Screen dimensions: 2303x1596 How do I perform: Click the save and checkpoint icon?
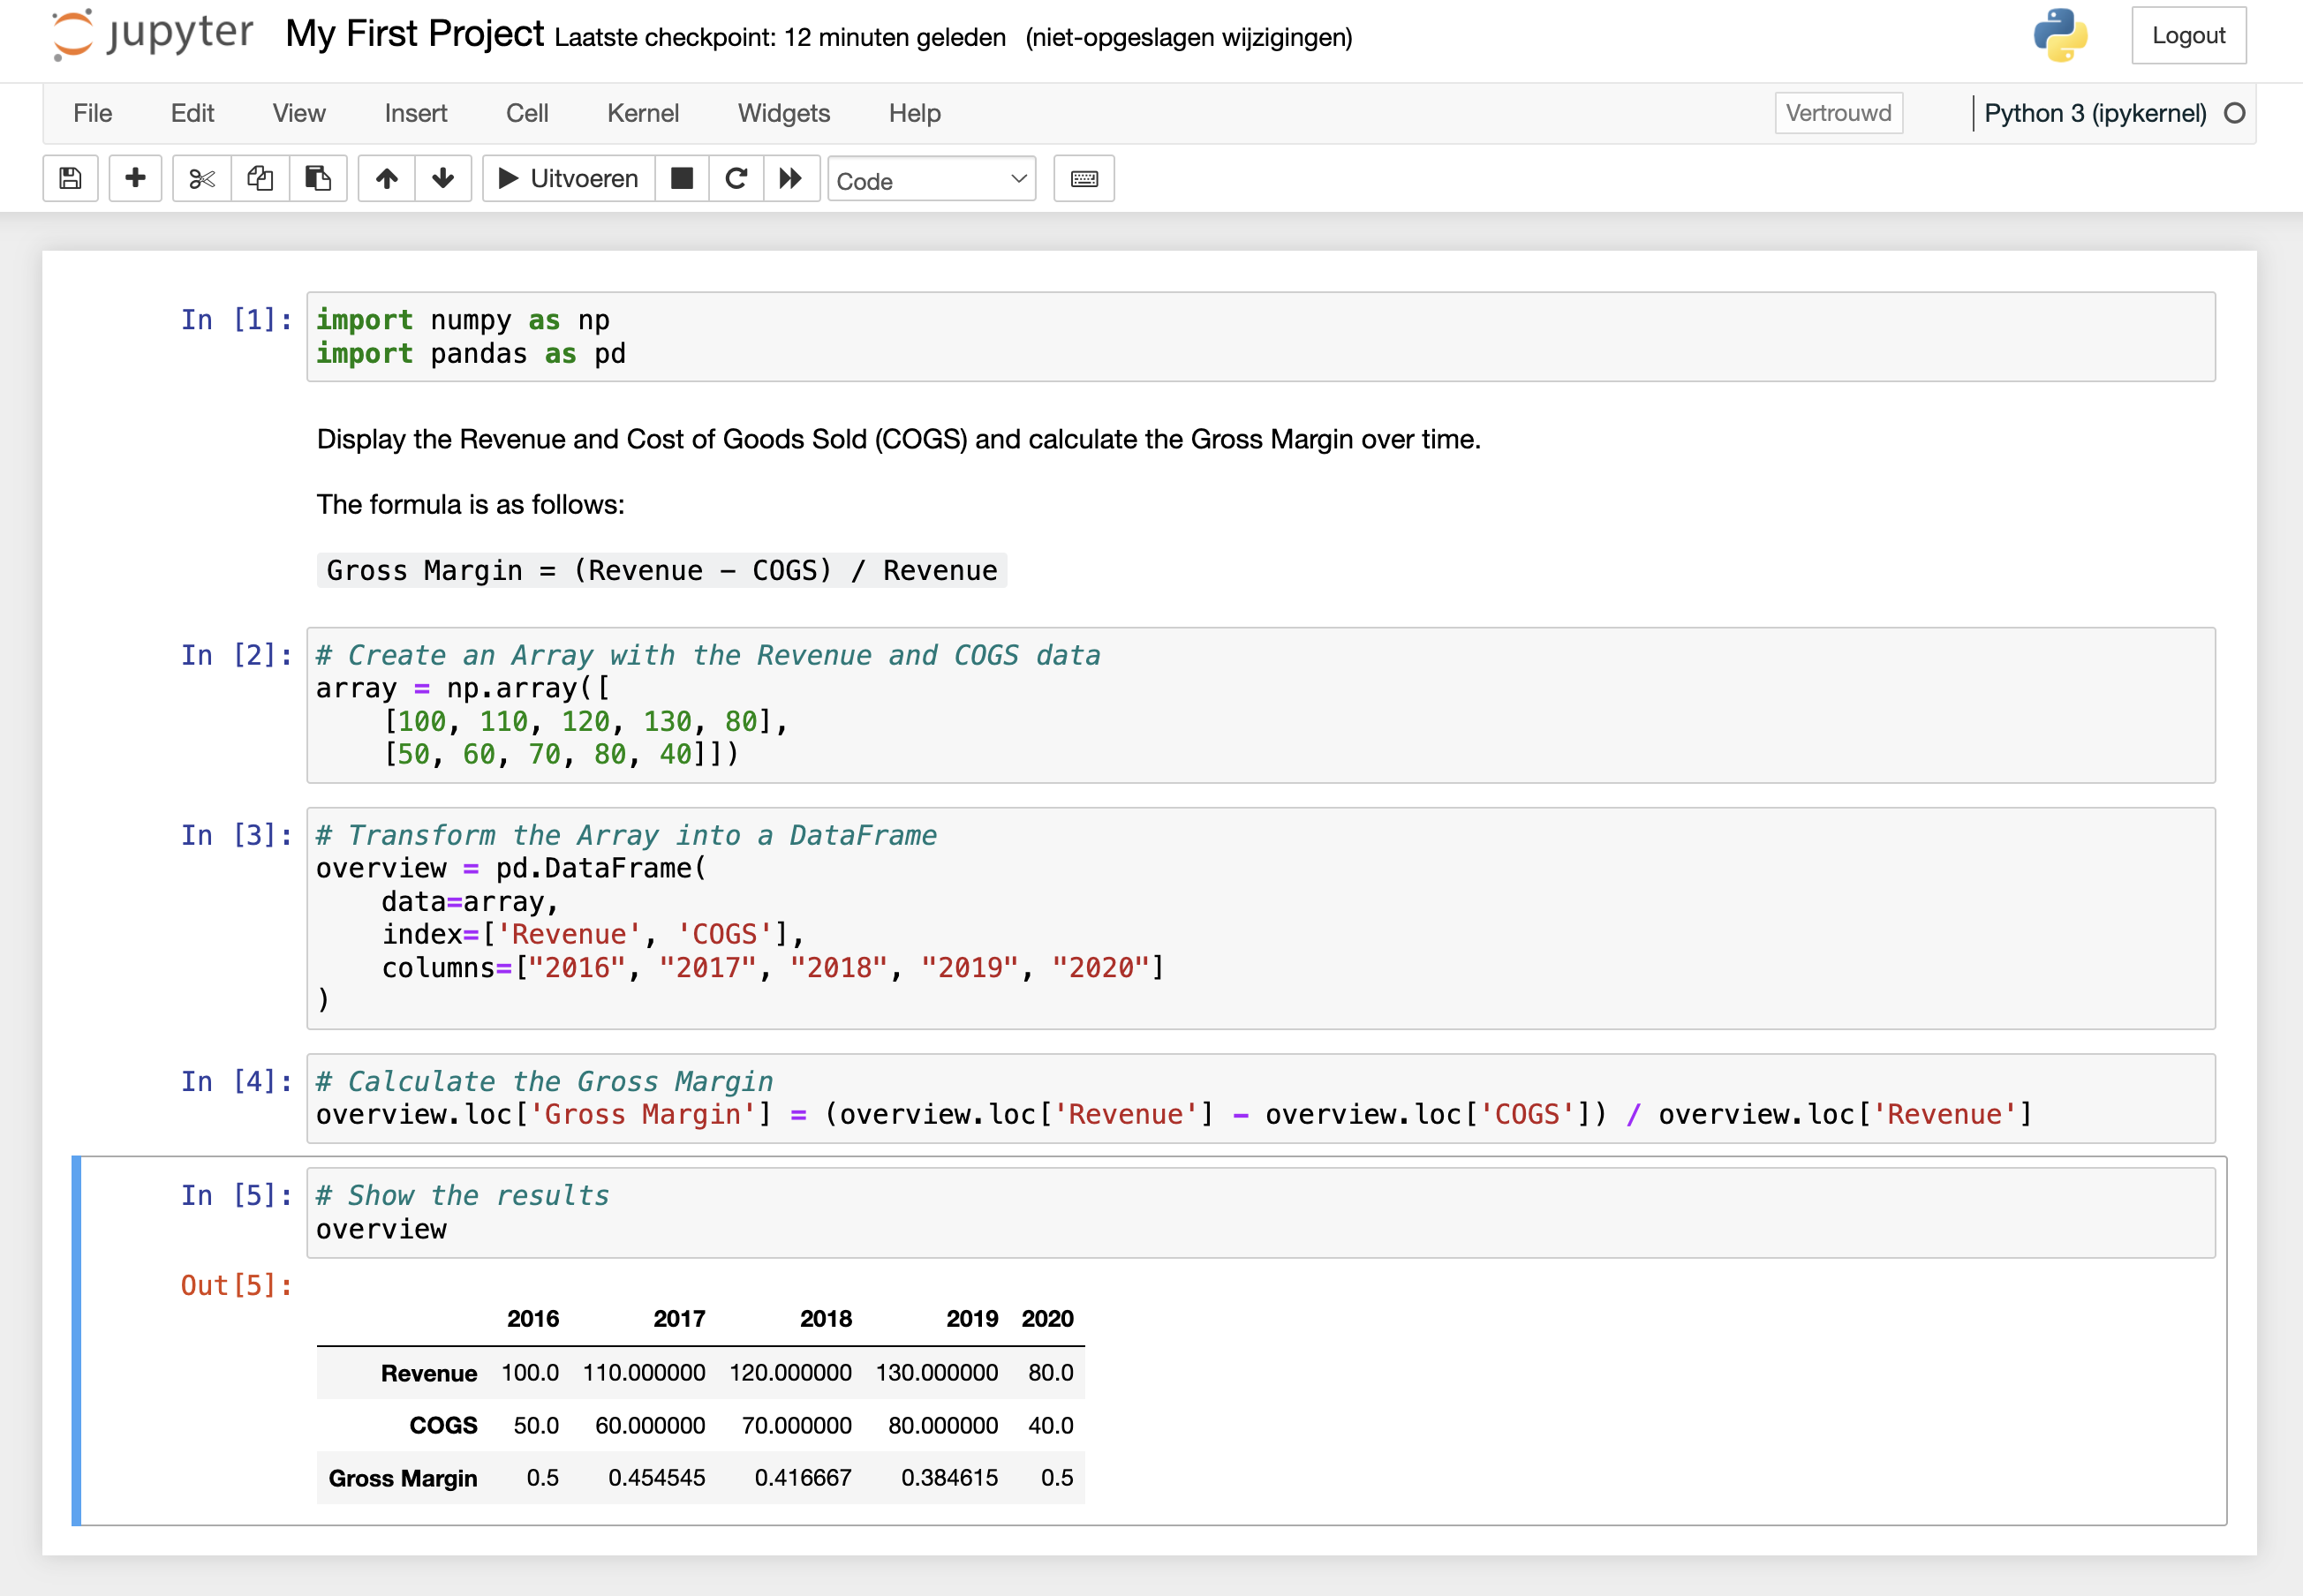[x=70, y=179]
